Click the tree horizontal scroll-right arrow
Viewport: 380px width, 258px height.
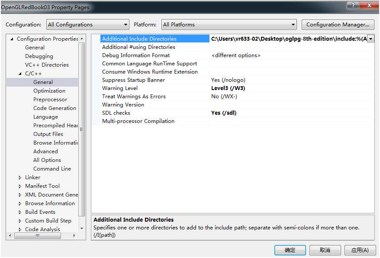click(x=74, y=235)
